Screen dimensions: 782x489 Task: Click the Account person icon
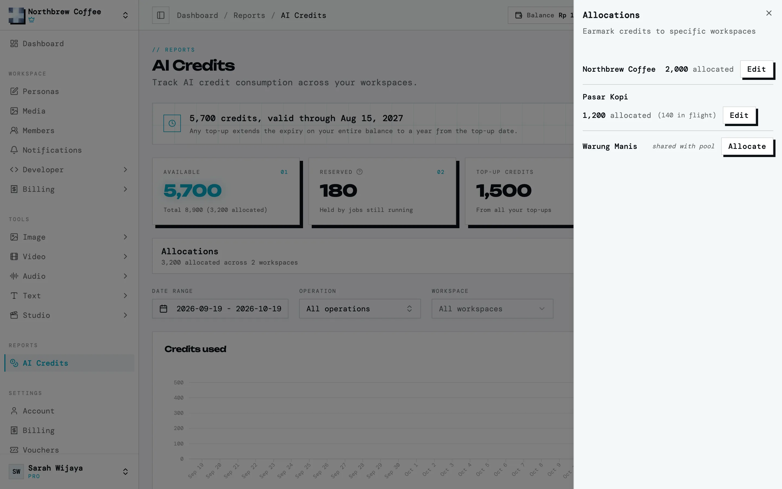[14, 411]
